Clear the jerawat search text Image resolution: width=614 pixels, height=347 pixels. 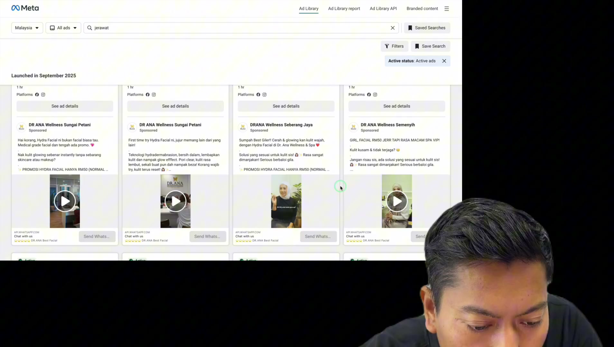[393, 28]
